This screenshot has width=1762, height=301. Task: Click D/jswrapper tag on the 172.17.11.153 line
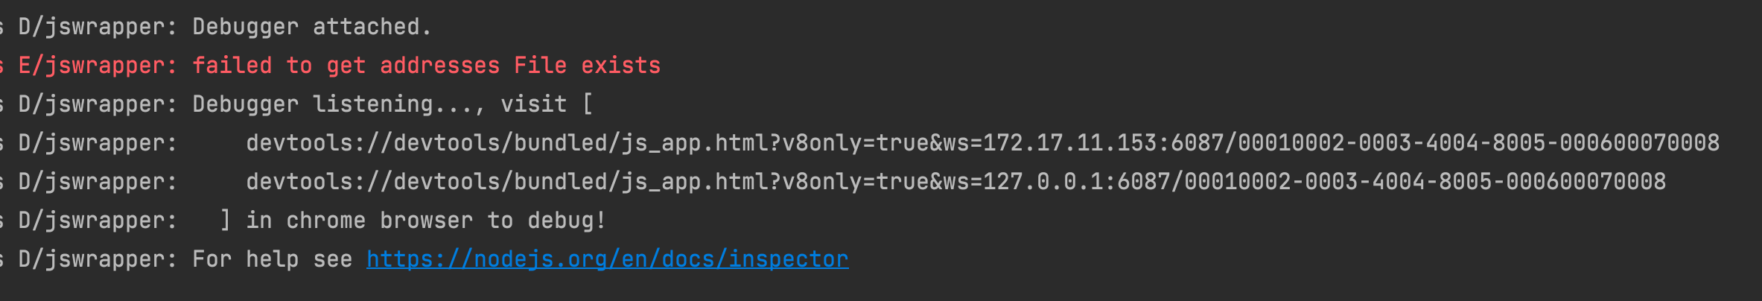[x=97, y=143]
